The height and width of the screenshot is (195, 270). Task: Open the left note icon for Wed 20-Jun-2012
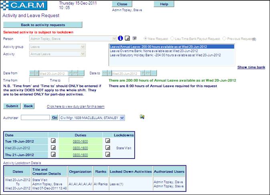[x=53, y=148]
